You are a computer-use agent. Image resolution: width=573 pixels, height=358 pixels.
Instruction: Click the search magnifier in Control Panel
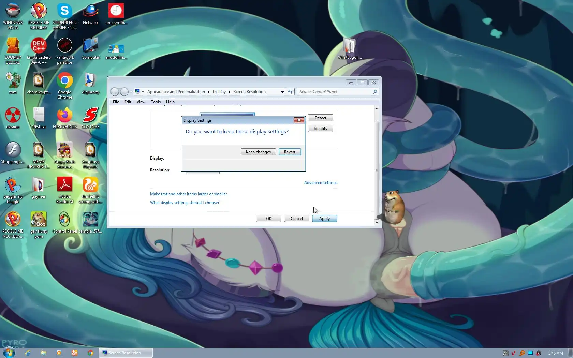click(375, 92)
